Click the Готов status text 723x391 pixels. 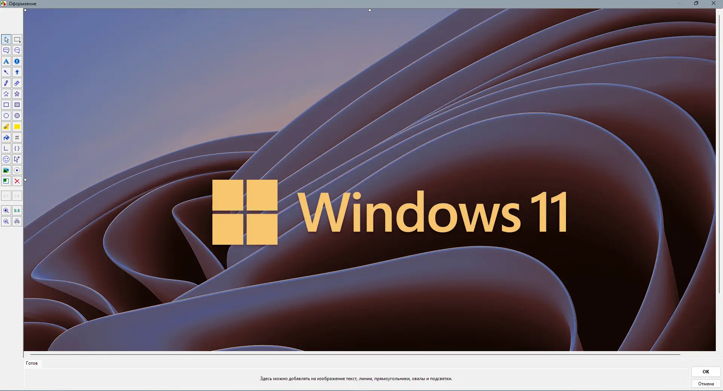coord(32,363)
